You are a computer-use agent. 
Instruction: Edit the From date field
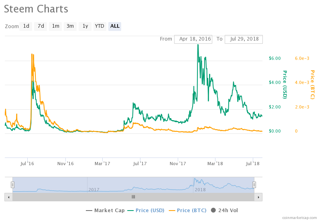tap(193, 39)
